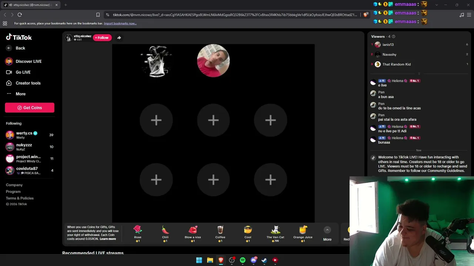Open File Explorer from the taskbar

(x=210, y=260)
